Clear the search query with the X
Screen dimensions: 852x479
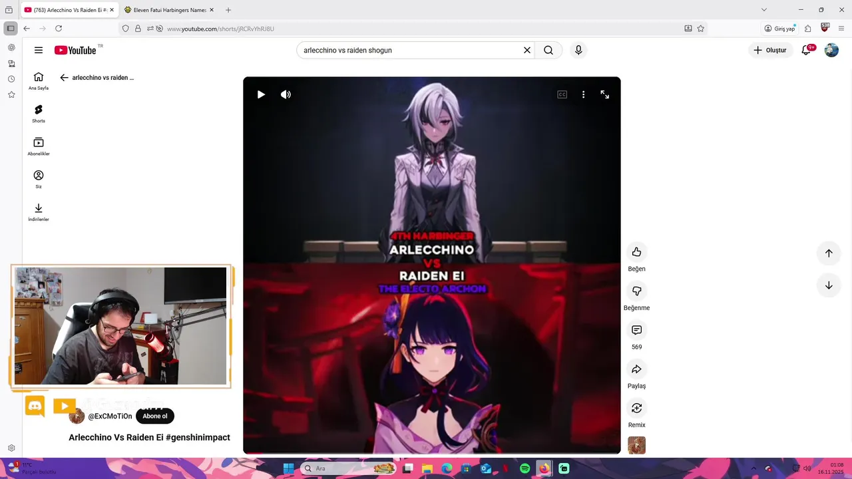[527, 50]
